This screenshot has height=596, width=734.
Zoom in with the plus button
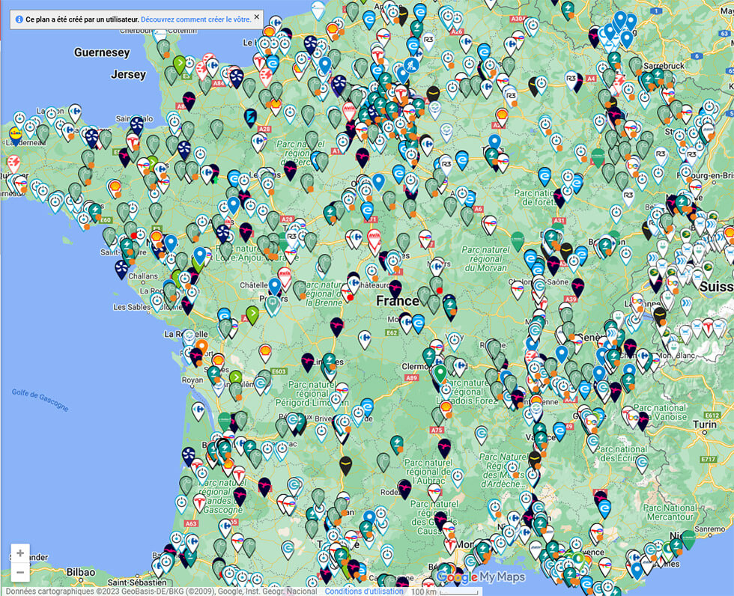(20, 553)
